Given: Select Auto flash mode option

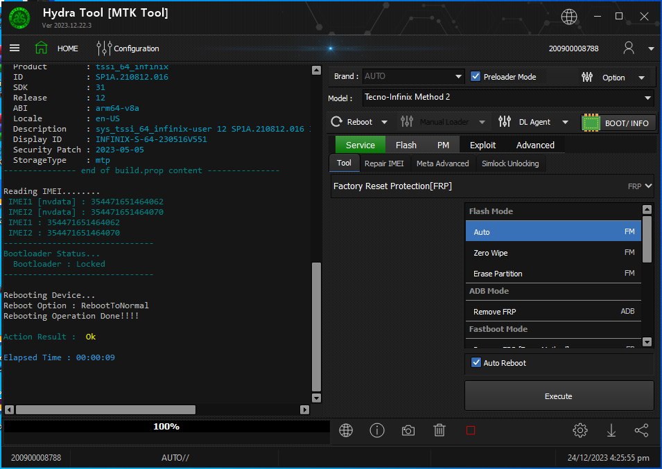Looking at the screenshot, I should pyautogui.click(x=553, y=231).
